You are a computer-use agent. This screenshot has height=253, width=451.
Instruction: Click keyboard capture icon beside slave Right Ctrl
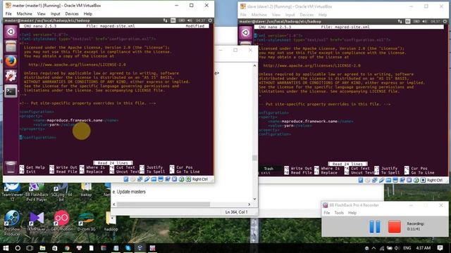coord(423,180)
